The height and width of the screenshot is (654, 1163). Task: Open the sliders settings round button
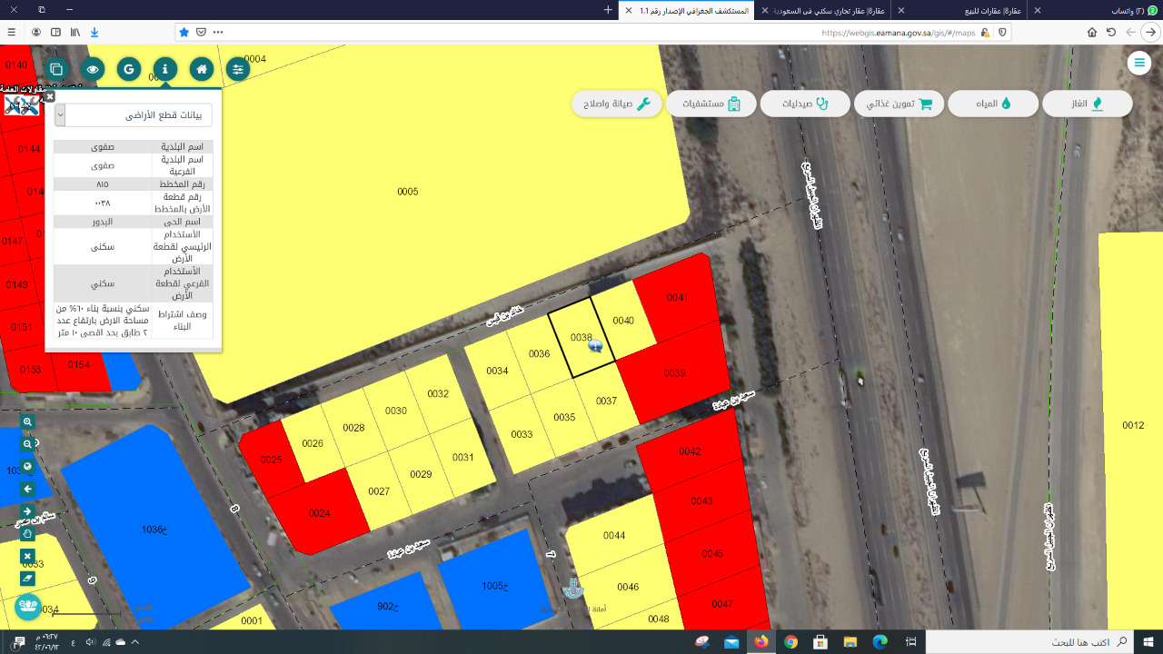[x=238, y=69]
